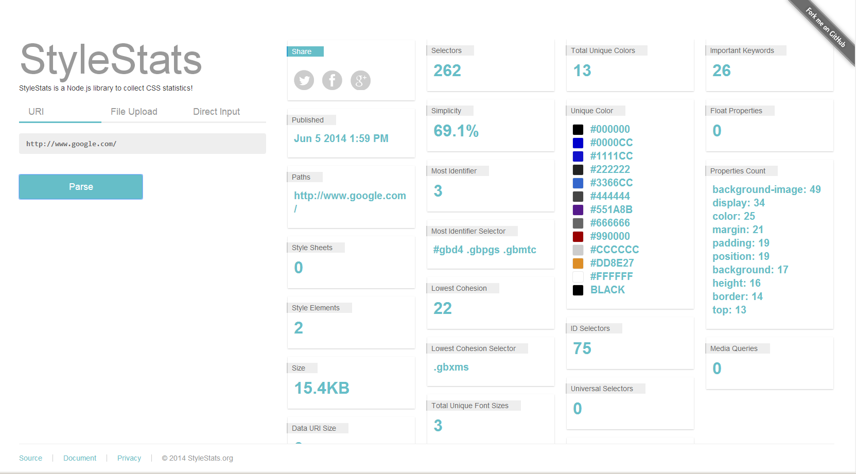Click the Selectors value 262
This screenshot has width=856, height=474.
click(x=447, y=71)
